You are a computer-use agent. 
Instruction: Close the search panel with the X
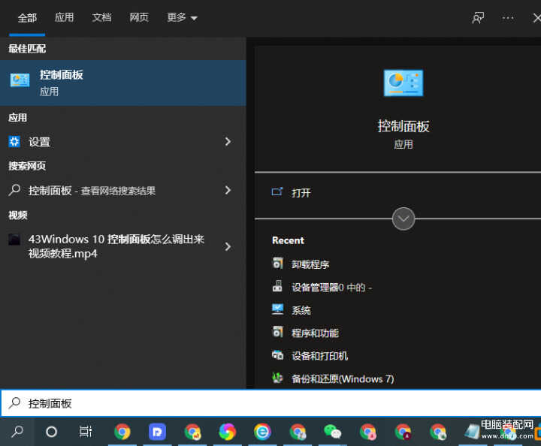(536, 18)
